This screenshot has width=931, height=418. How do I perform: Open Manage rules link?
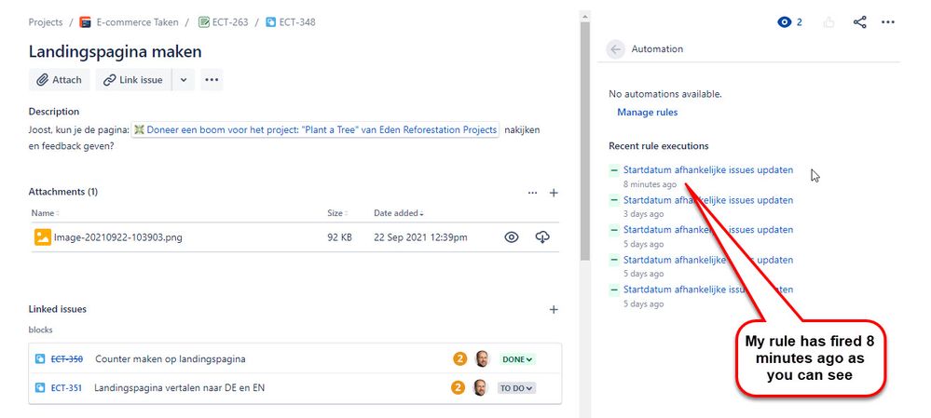(x=647, y=112)
